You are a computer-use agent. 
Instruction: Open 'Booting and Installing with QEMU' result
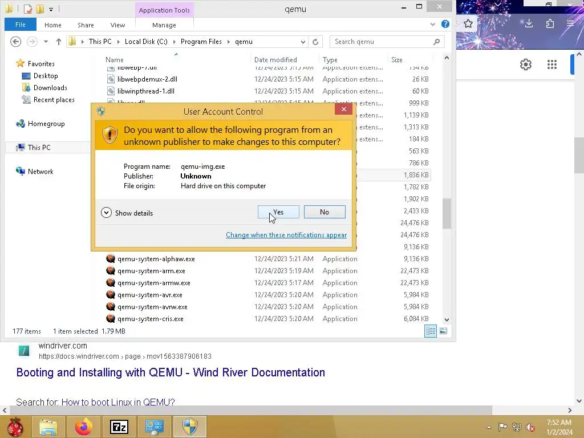coord(171,372)
